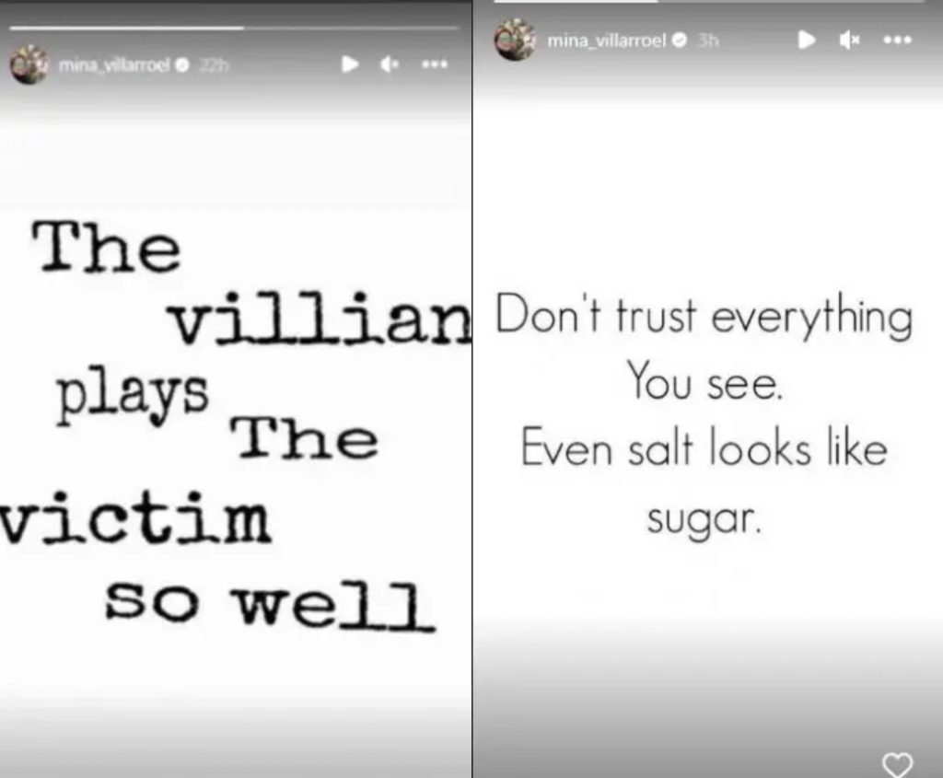Open profile picture on right story

tap(515, 40)
